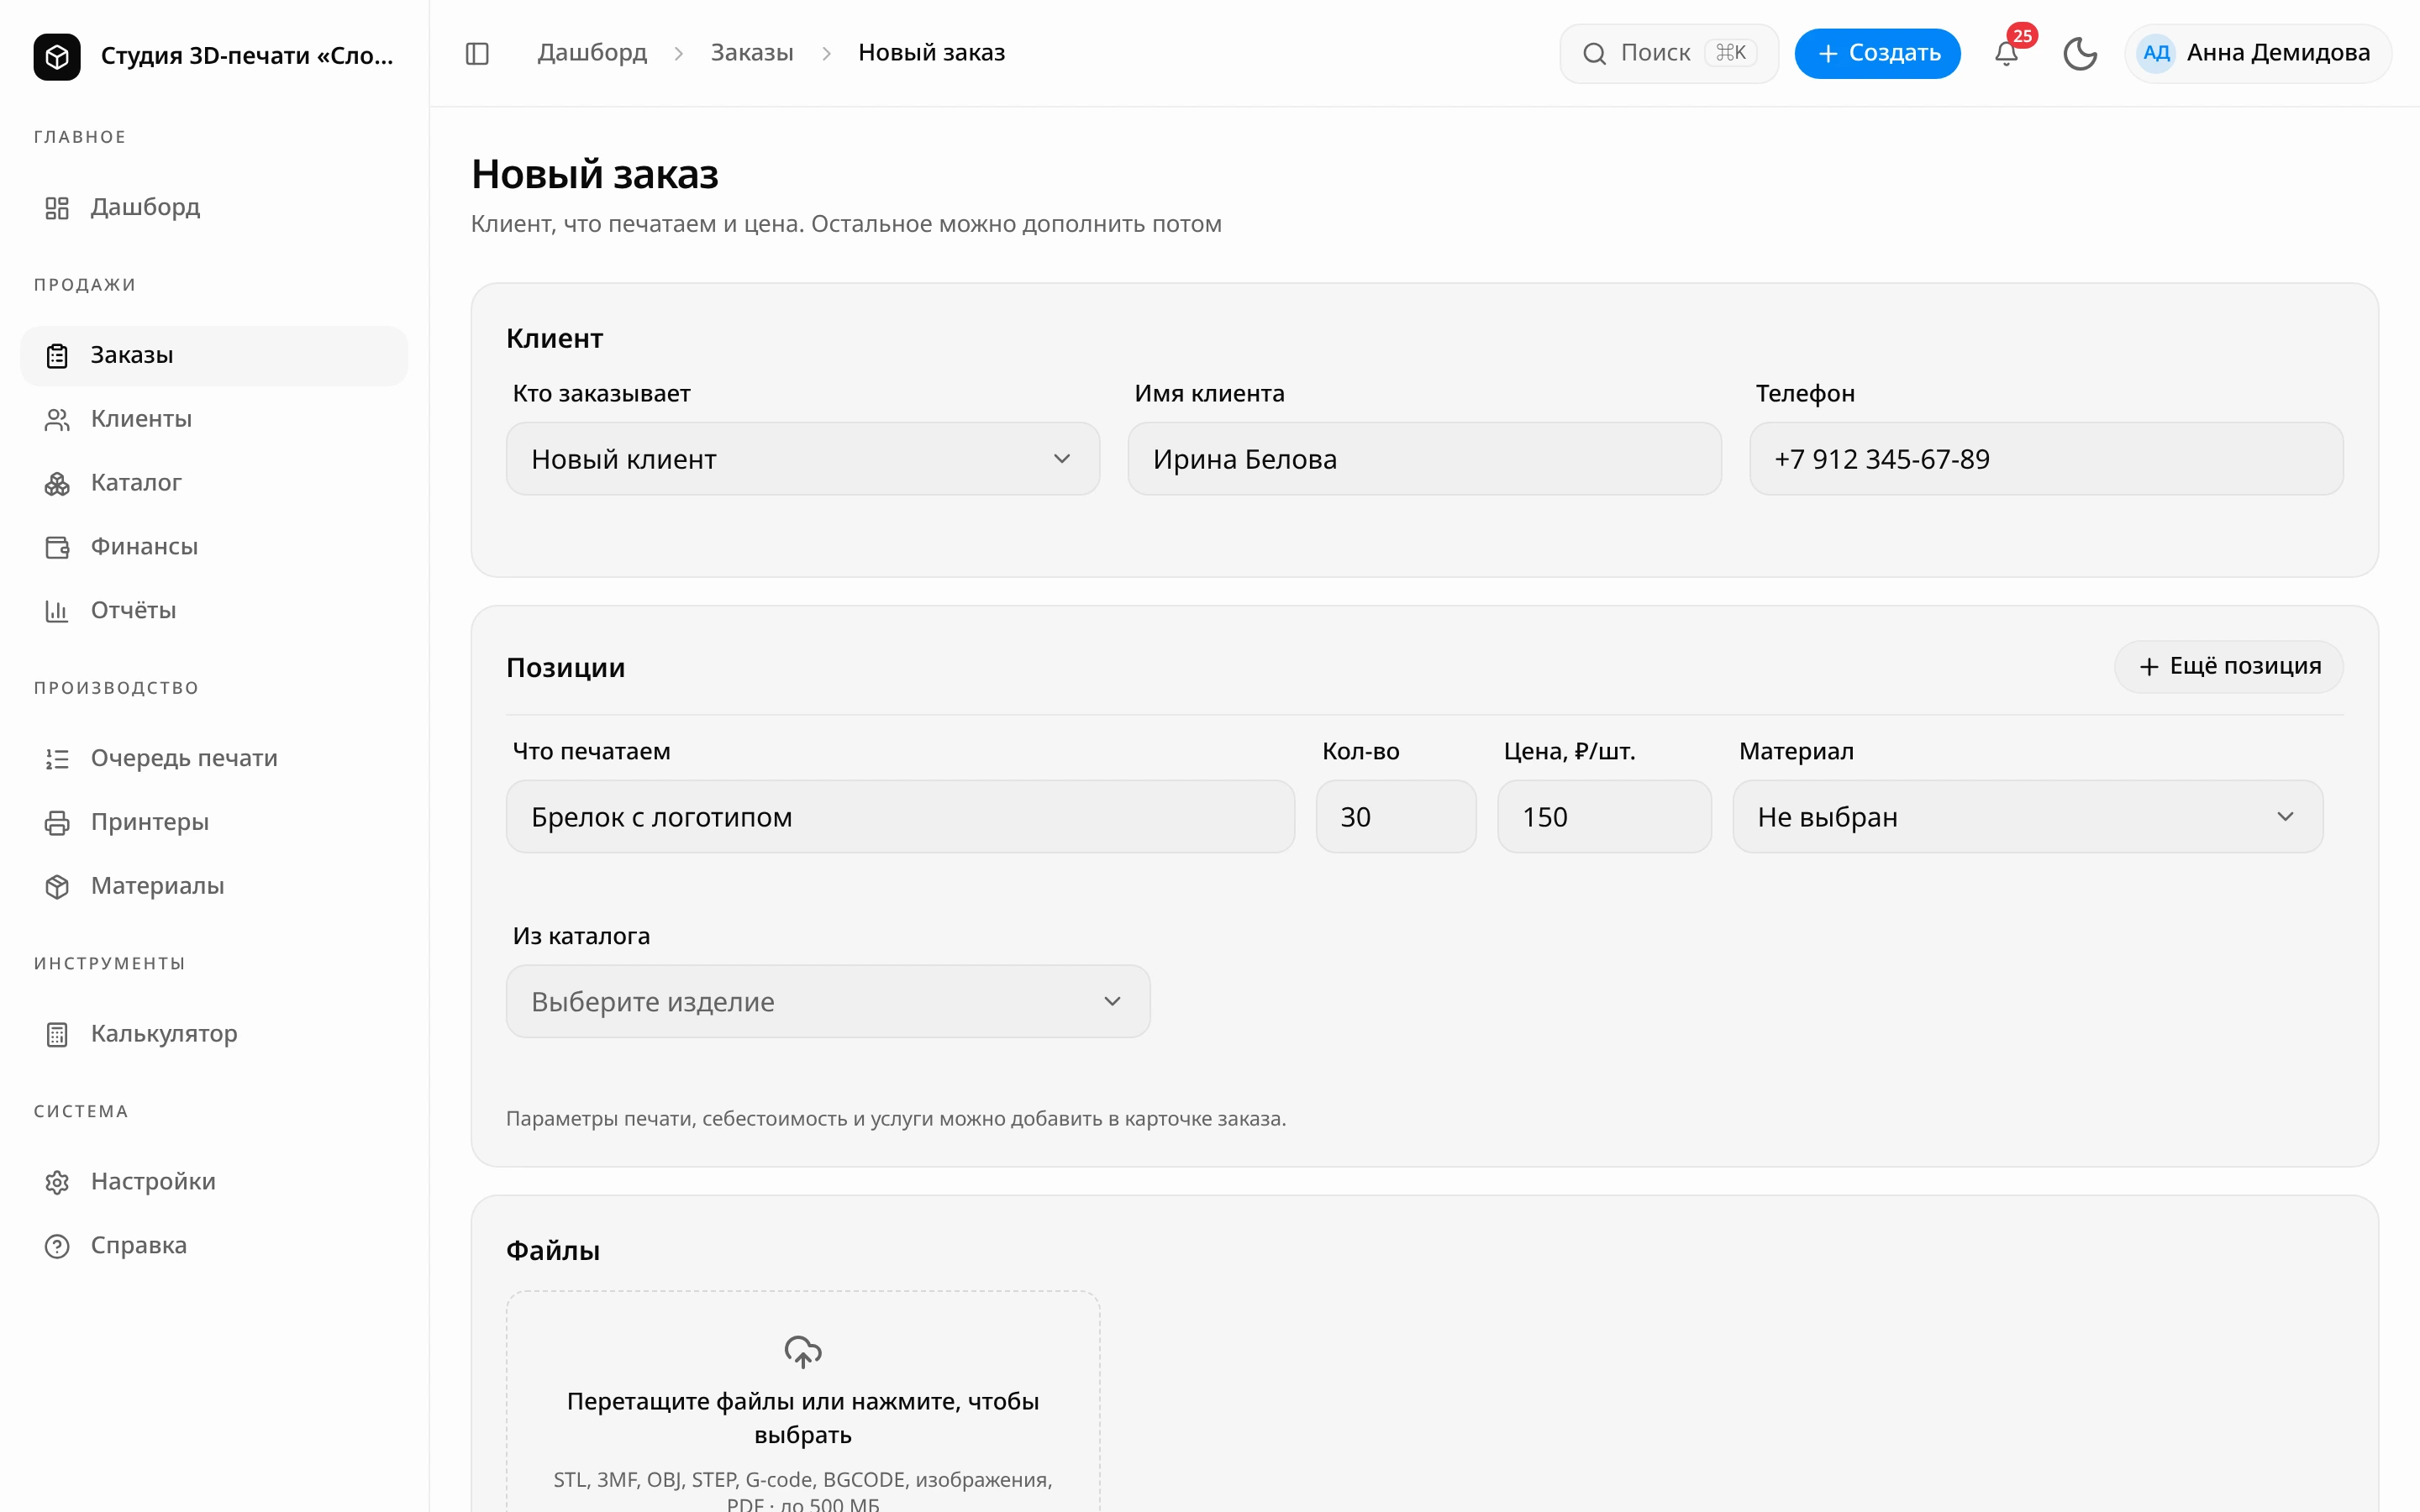Go to Дашборд breadcrumb
2420x1512 pixels.
click(x=592, y=53)
